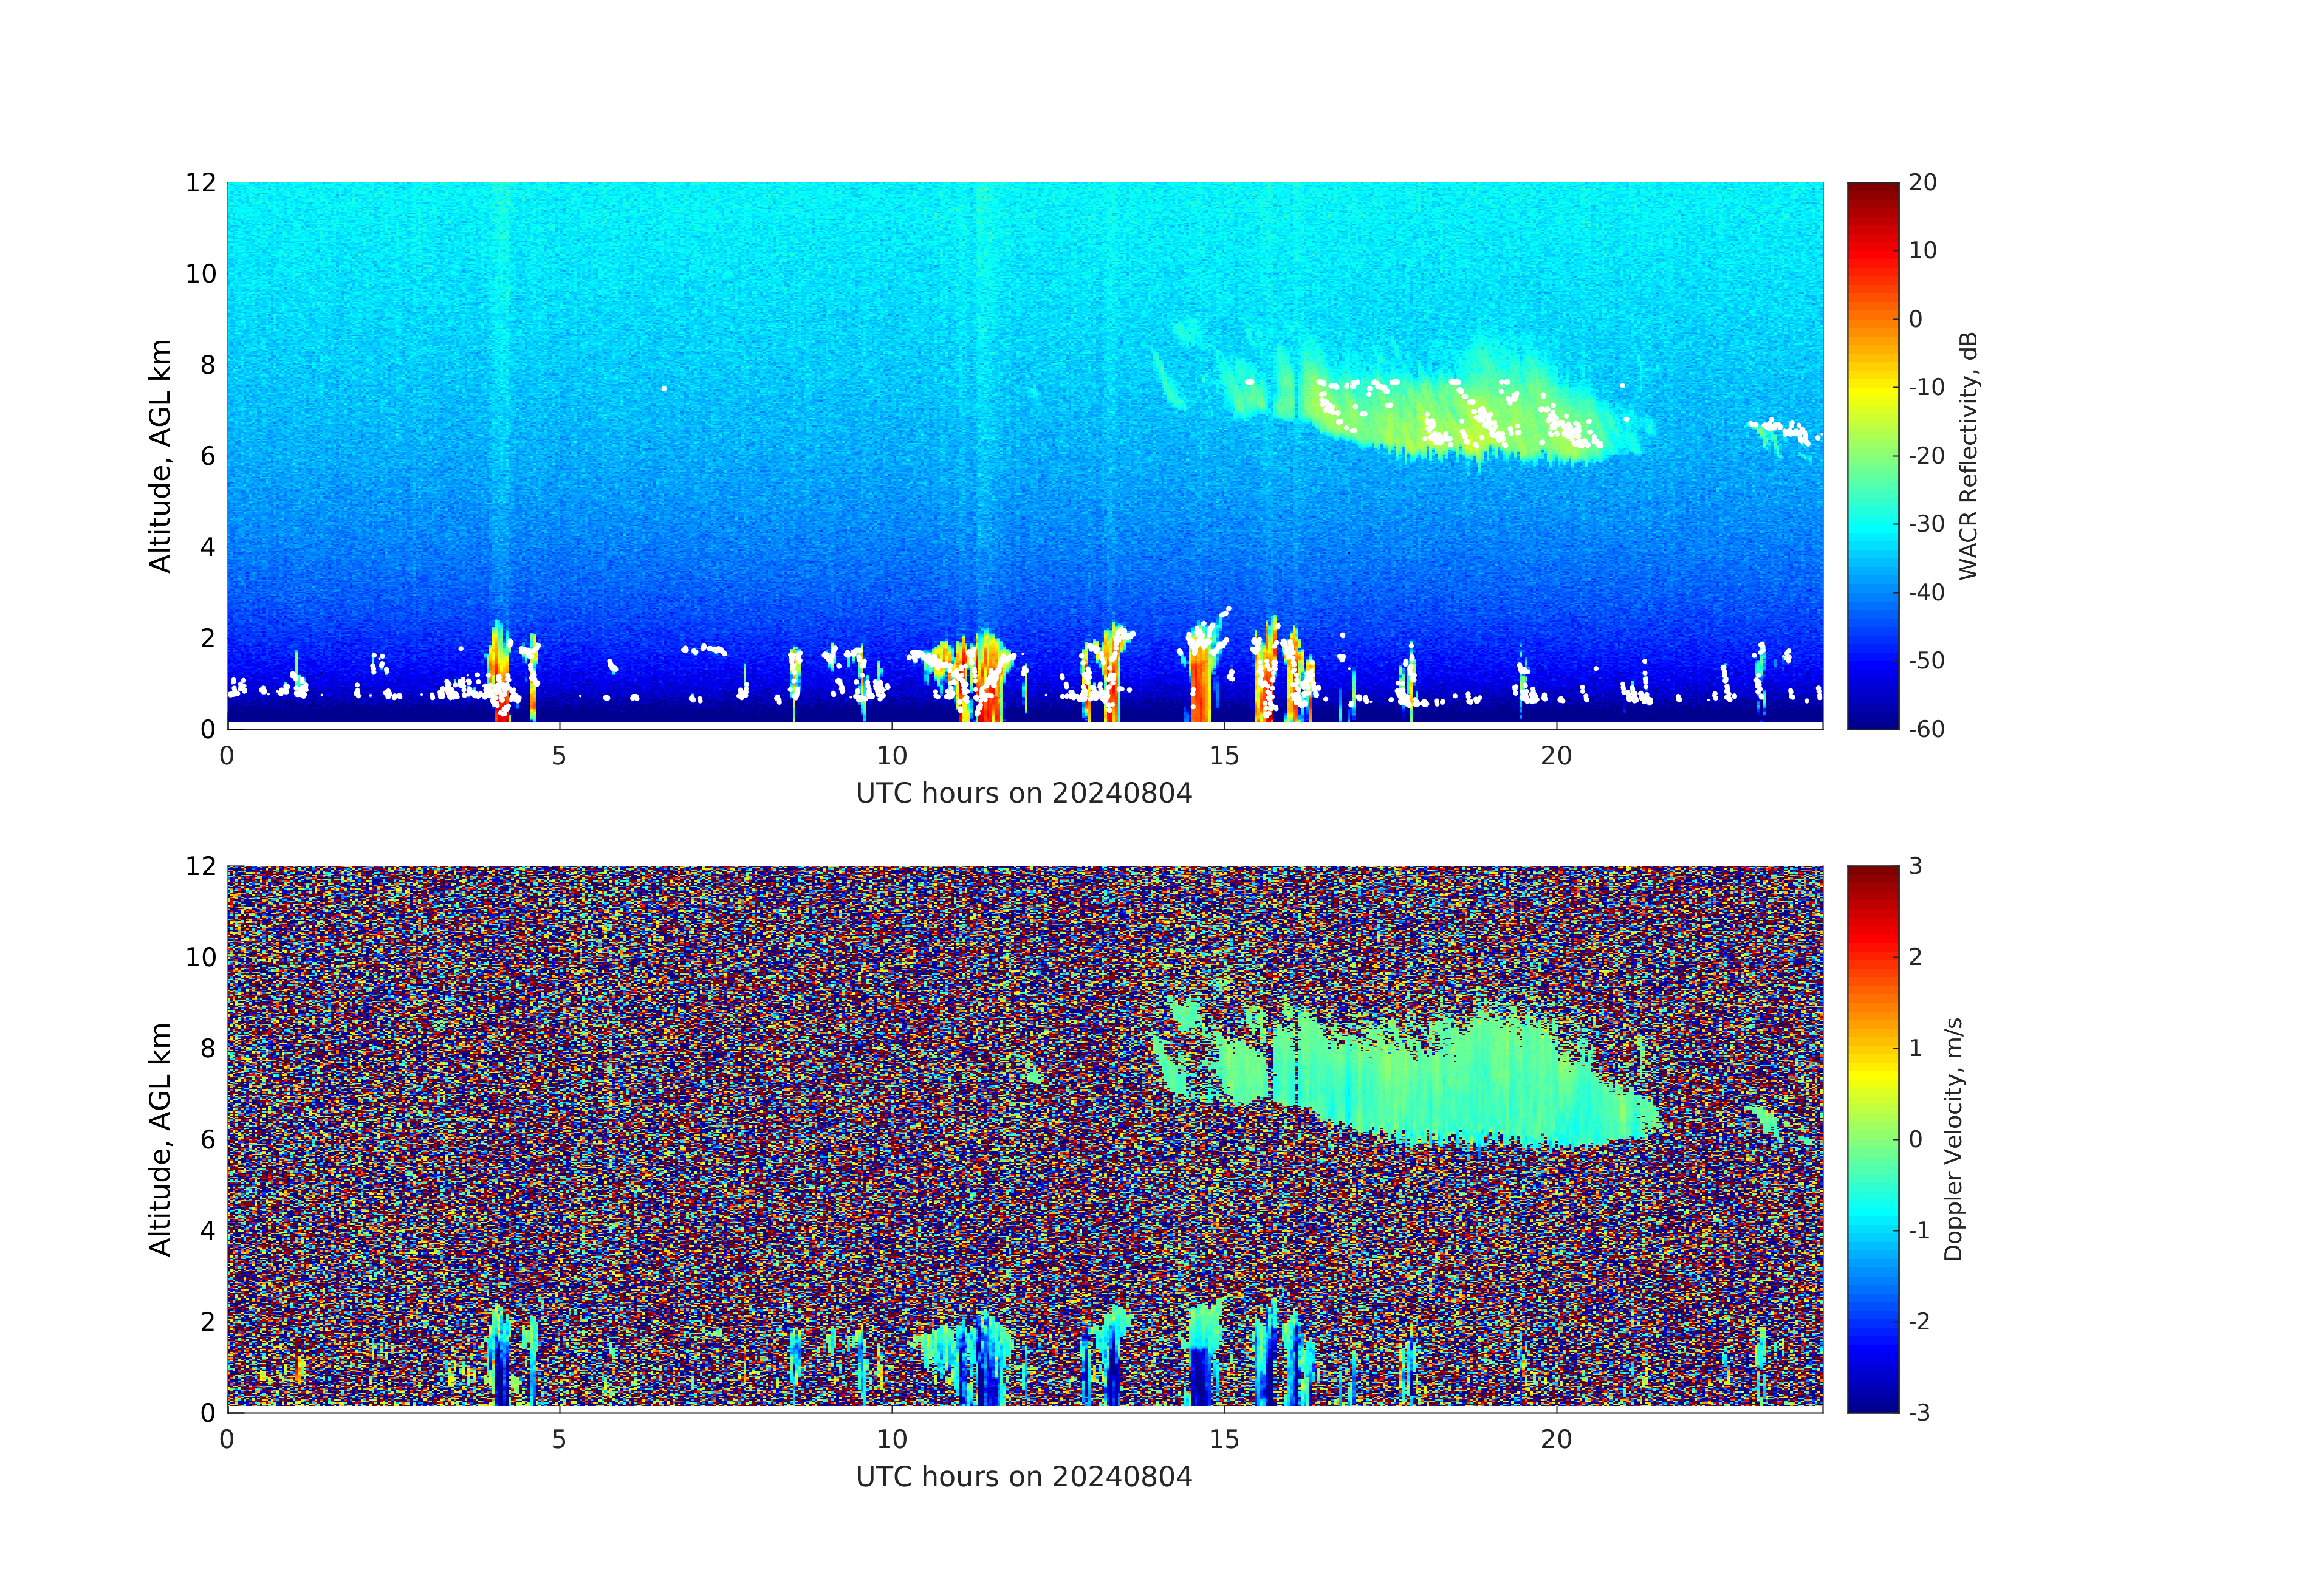
Task: Click the '3' tick atop the Doppler velocity colorbar
Action: pyautogui.click(x=1915, y=866)
